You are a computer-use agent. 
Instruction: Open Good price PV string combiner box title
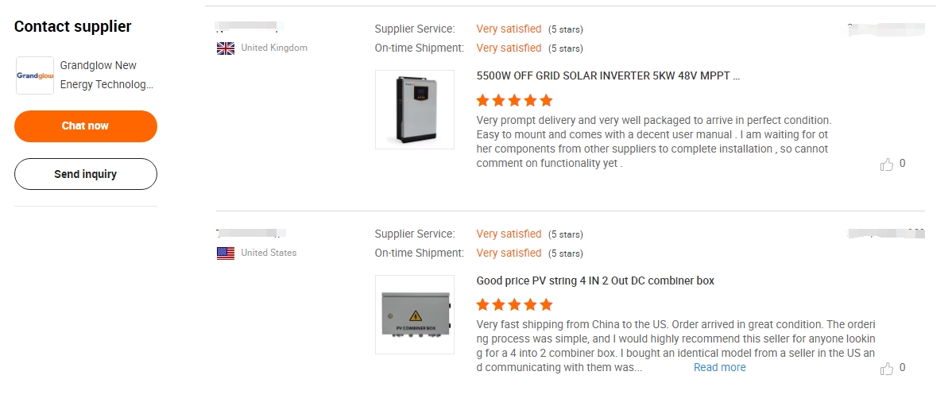(x=595, y=281)
